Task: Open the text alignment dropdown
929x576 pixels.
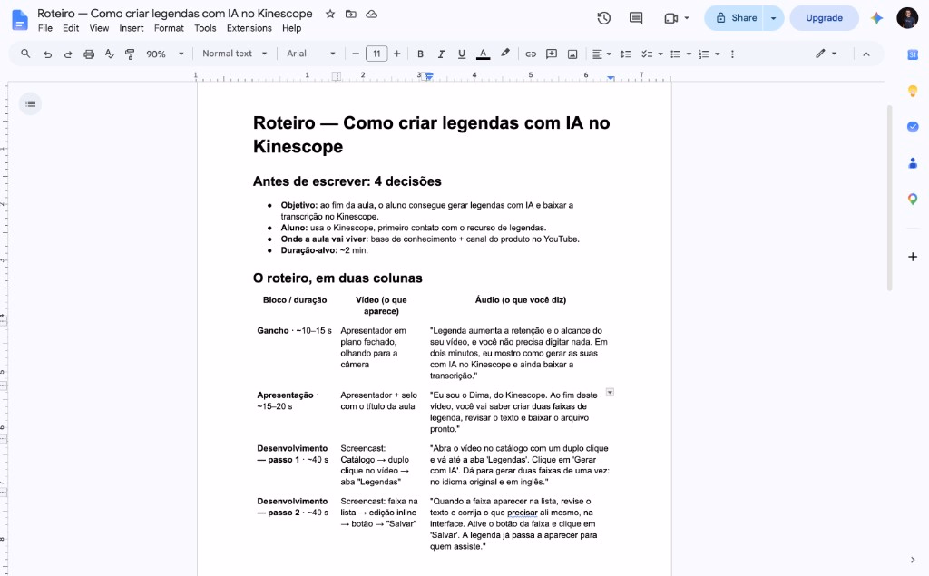Action: (601, 54)
